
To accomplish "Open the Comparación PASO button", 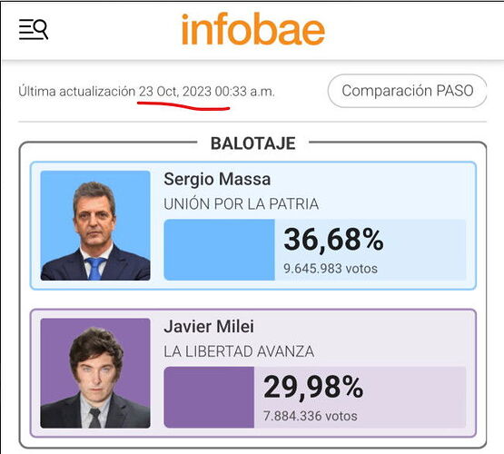I will [407, 91].
